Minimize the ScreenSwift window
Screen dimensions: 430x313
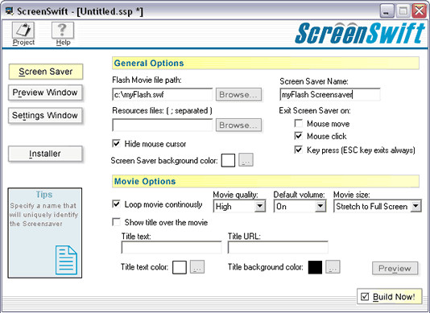point(387,11)
